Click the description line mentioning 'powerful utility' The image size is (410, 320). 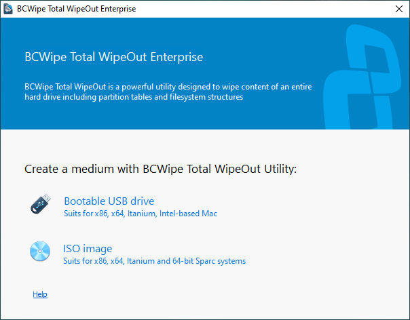168,87
